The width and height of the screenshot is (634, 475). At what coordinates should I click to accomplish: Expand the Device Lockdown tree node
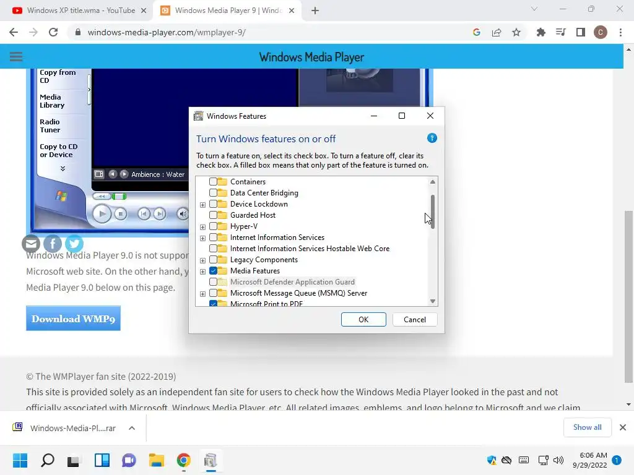[x=202, y=205]
